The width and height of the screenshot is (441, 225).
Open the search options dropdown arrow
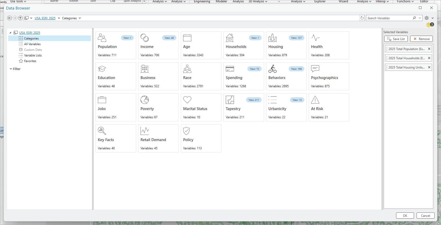(420, 18)
